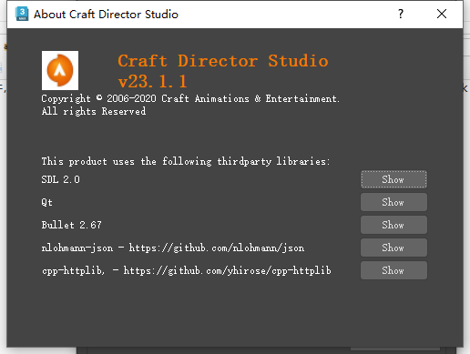Screen dimensions: 470x354
Task: Show the SDL 2.0 license
Action: coord(393,179)
